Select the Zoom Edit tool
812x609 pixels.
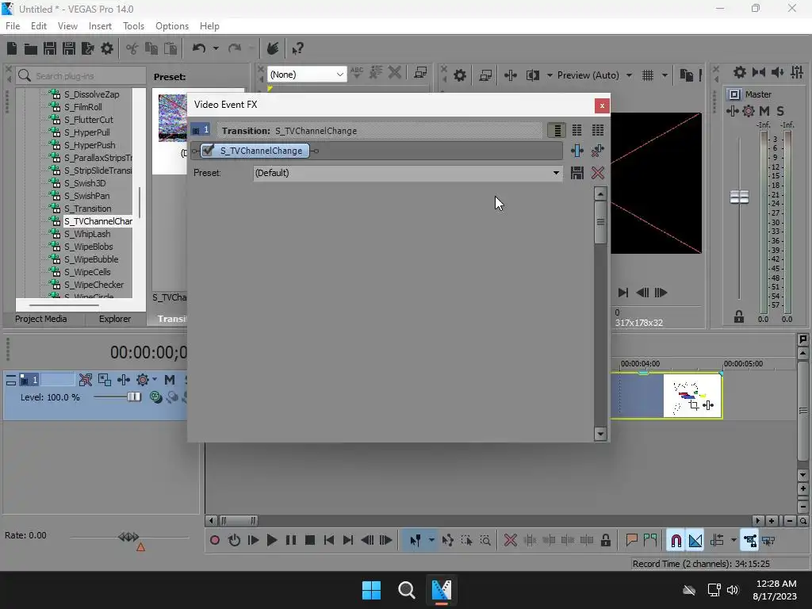coord(485,541)
